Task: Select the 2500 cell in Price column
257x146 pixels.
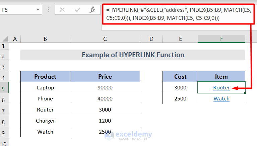Action: (x=105, y=132)
